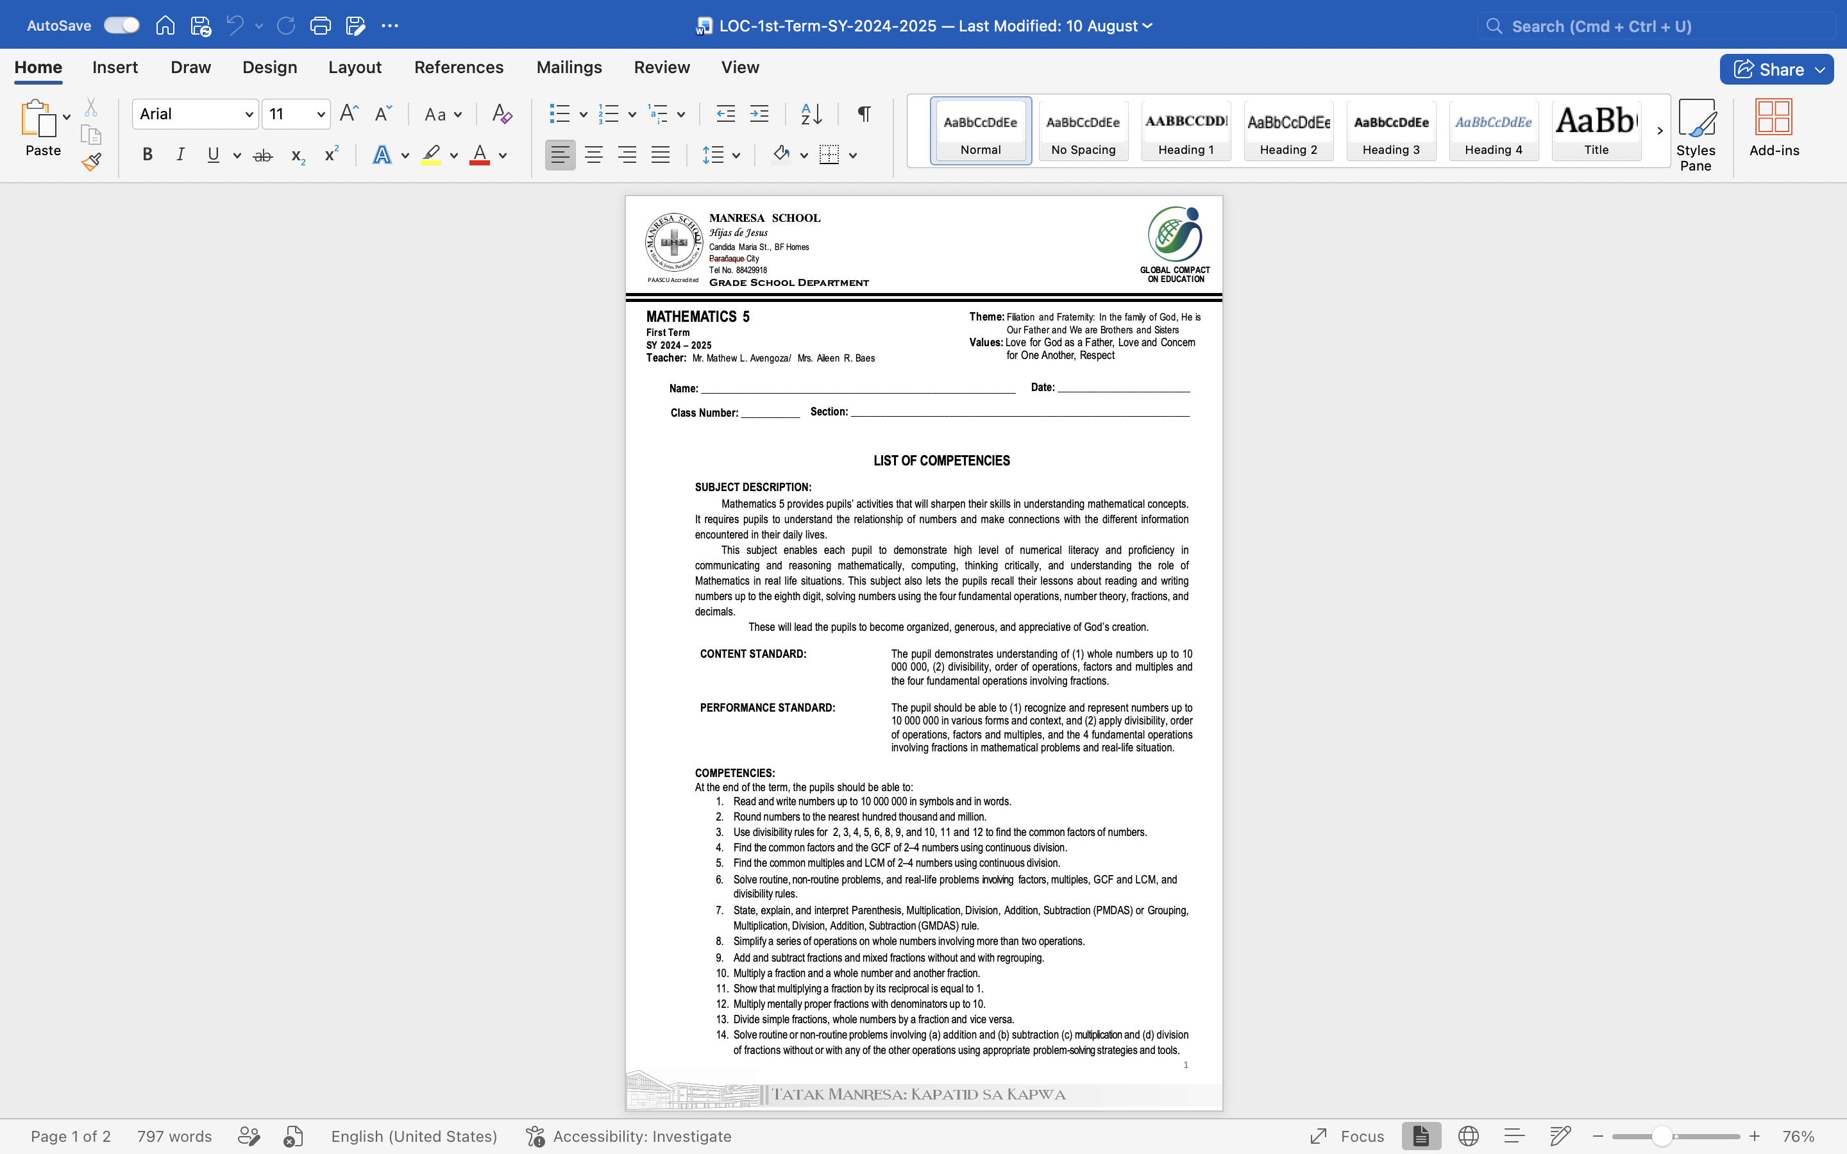The image size is (1847, 1154).
Task: Click the zoom slider handle
Action: 1661,1137
